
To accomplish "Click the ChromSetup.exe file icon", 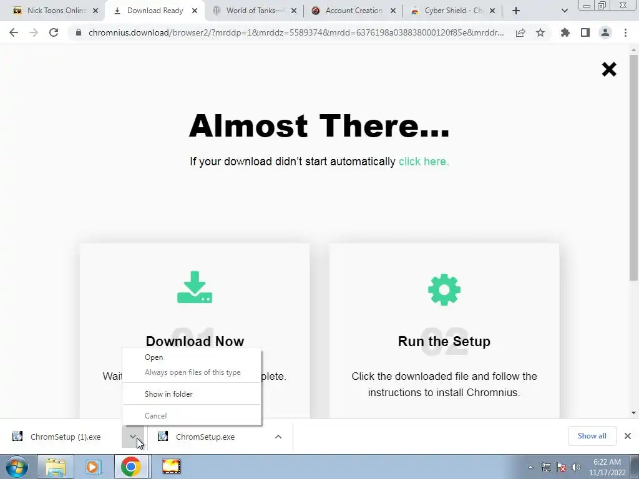I will coord(163,436).
